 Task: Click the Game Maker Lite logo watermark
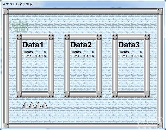(x=18, y=25)
